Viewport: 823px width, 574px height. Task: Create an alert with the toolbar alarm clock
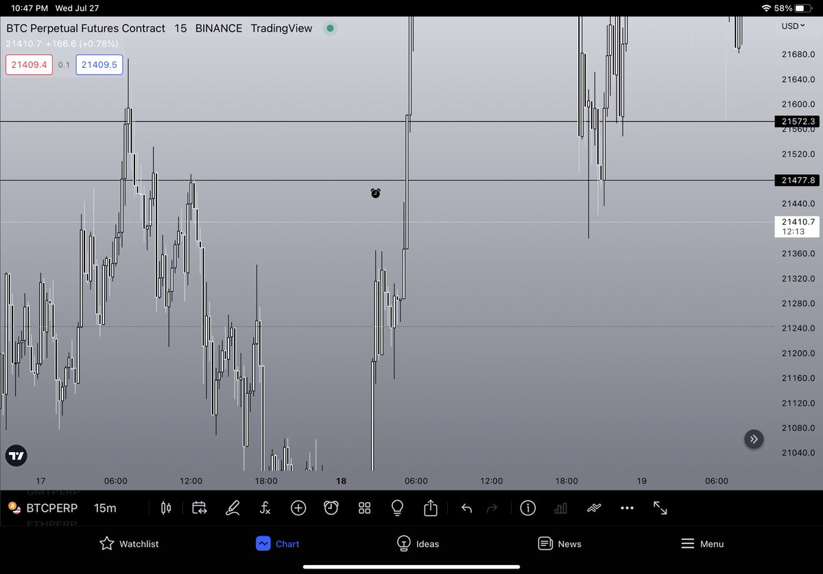(x=331, y=508)
